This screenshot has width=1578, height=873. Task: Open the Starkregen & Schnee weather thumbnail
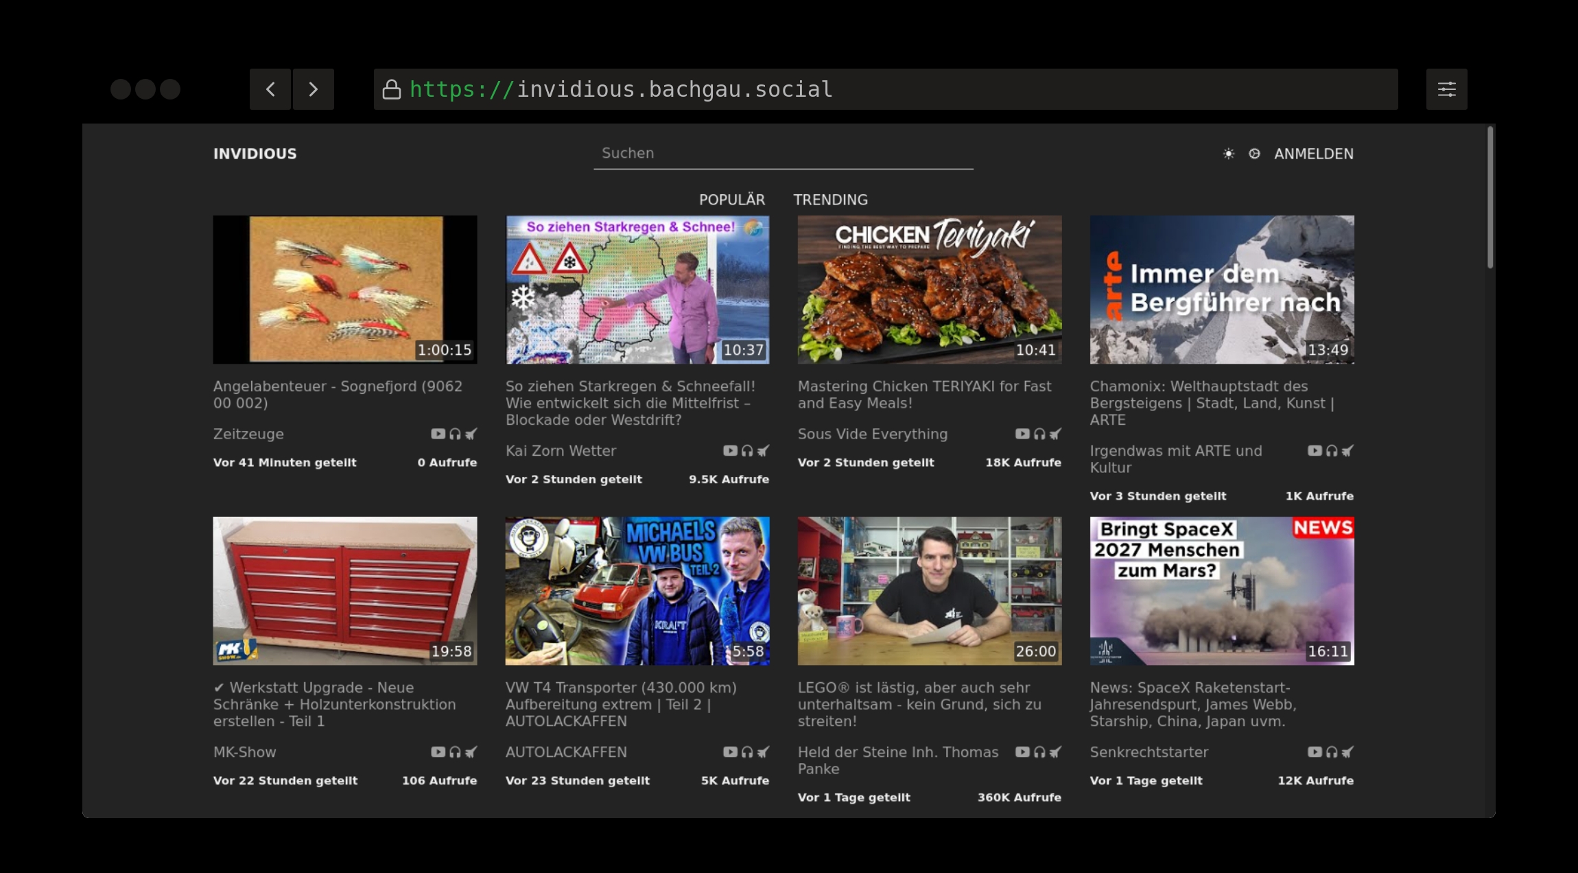coord(637,290)
